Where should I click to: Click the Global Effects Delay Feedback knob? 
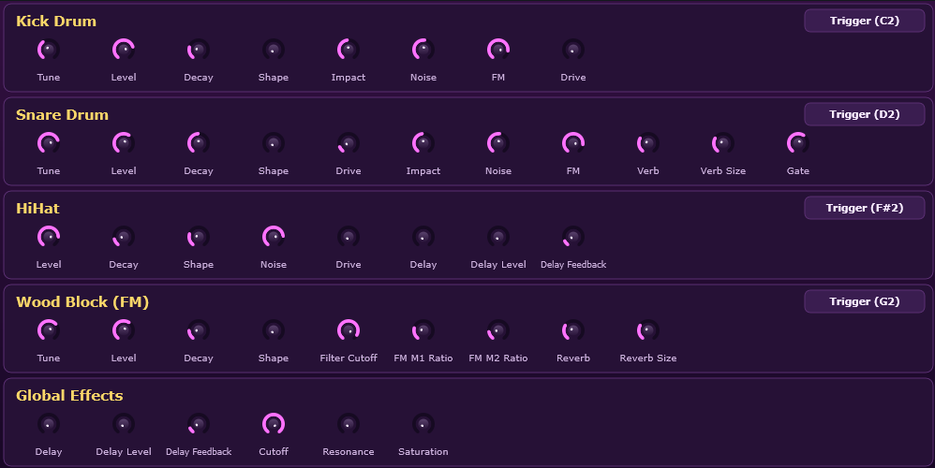[x=199, y=423]
